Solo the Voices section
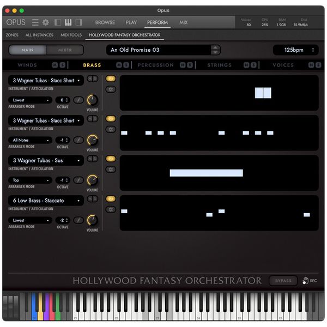Screen dimensions: 327x327 click(x=318, y=65)
